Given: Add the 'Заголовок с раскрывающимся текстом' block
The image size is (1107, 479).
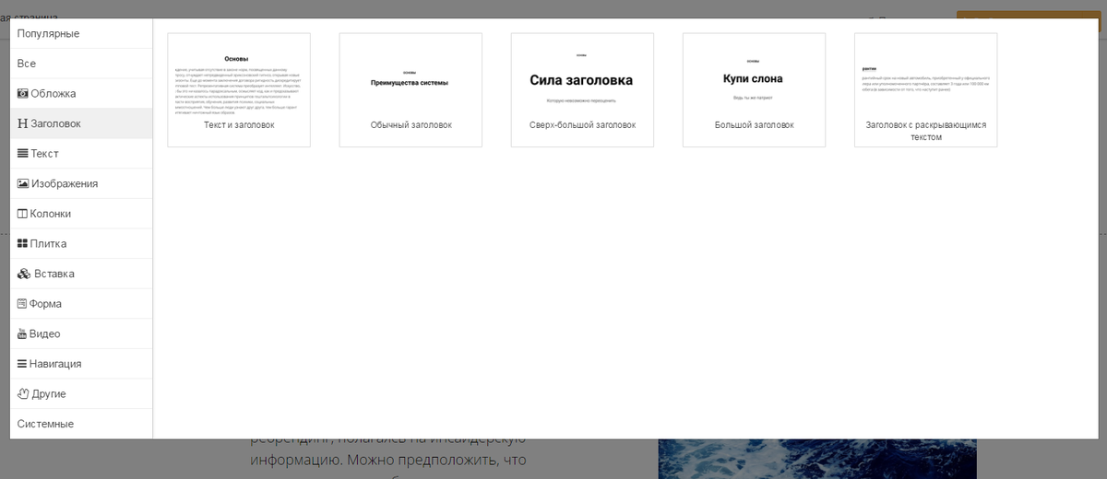Looking at the screenshot, I should [x=925, y=89].
